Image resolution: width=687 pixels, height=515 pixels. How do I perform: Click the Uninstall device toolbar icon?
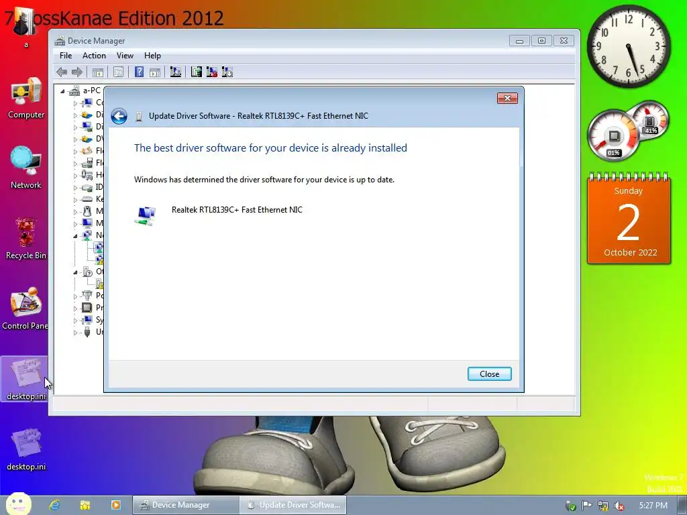[x=212, y=72]
